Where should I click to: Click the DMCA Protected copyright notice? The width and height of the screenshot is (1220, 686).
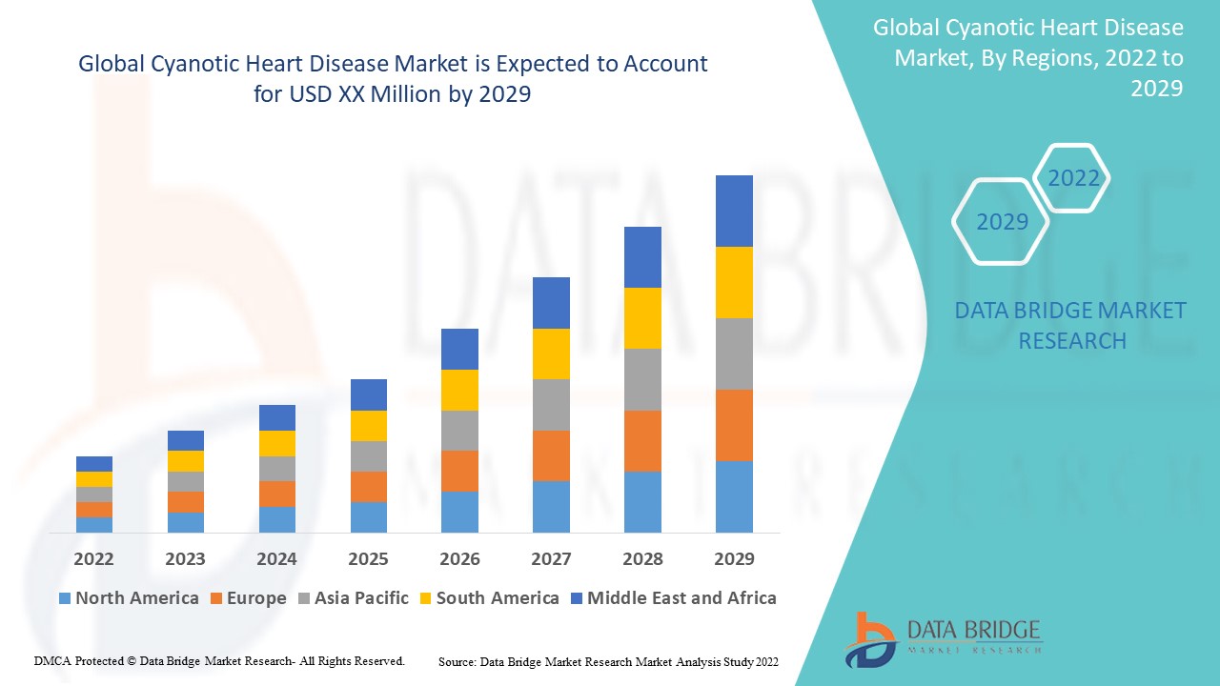[x=219, y=660]
